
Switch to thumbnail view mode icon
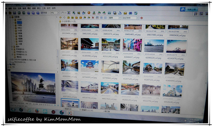pos(97,18)
